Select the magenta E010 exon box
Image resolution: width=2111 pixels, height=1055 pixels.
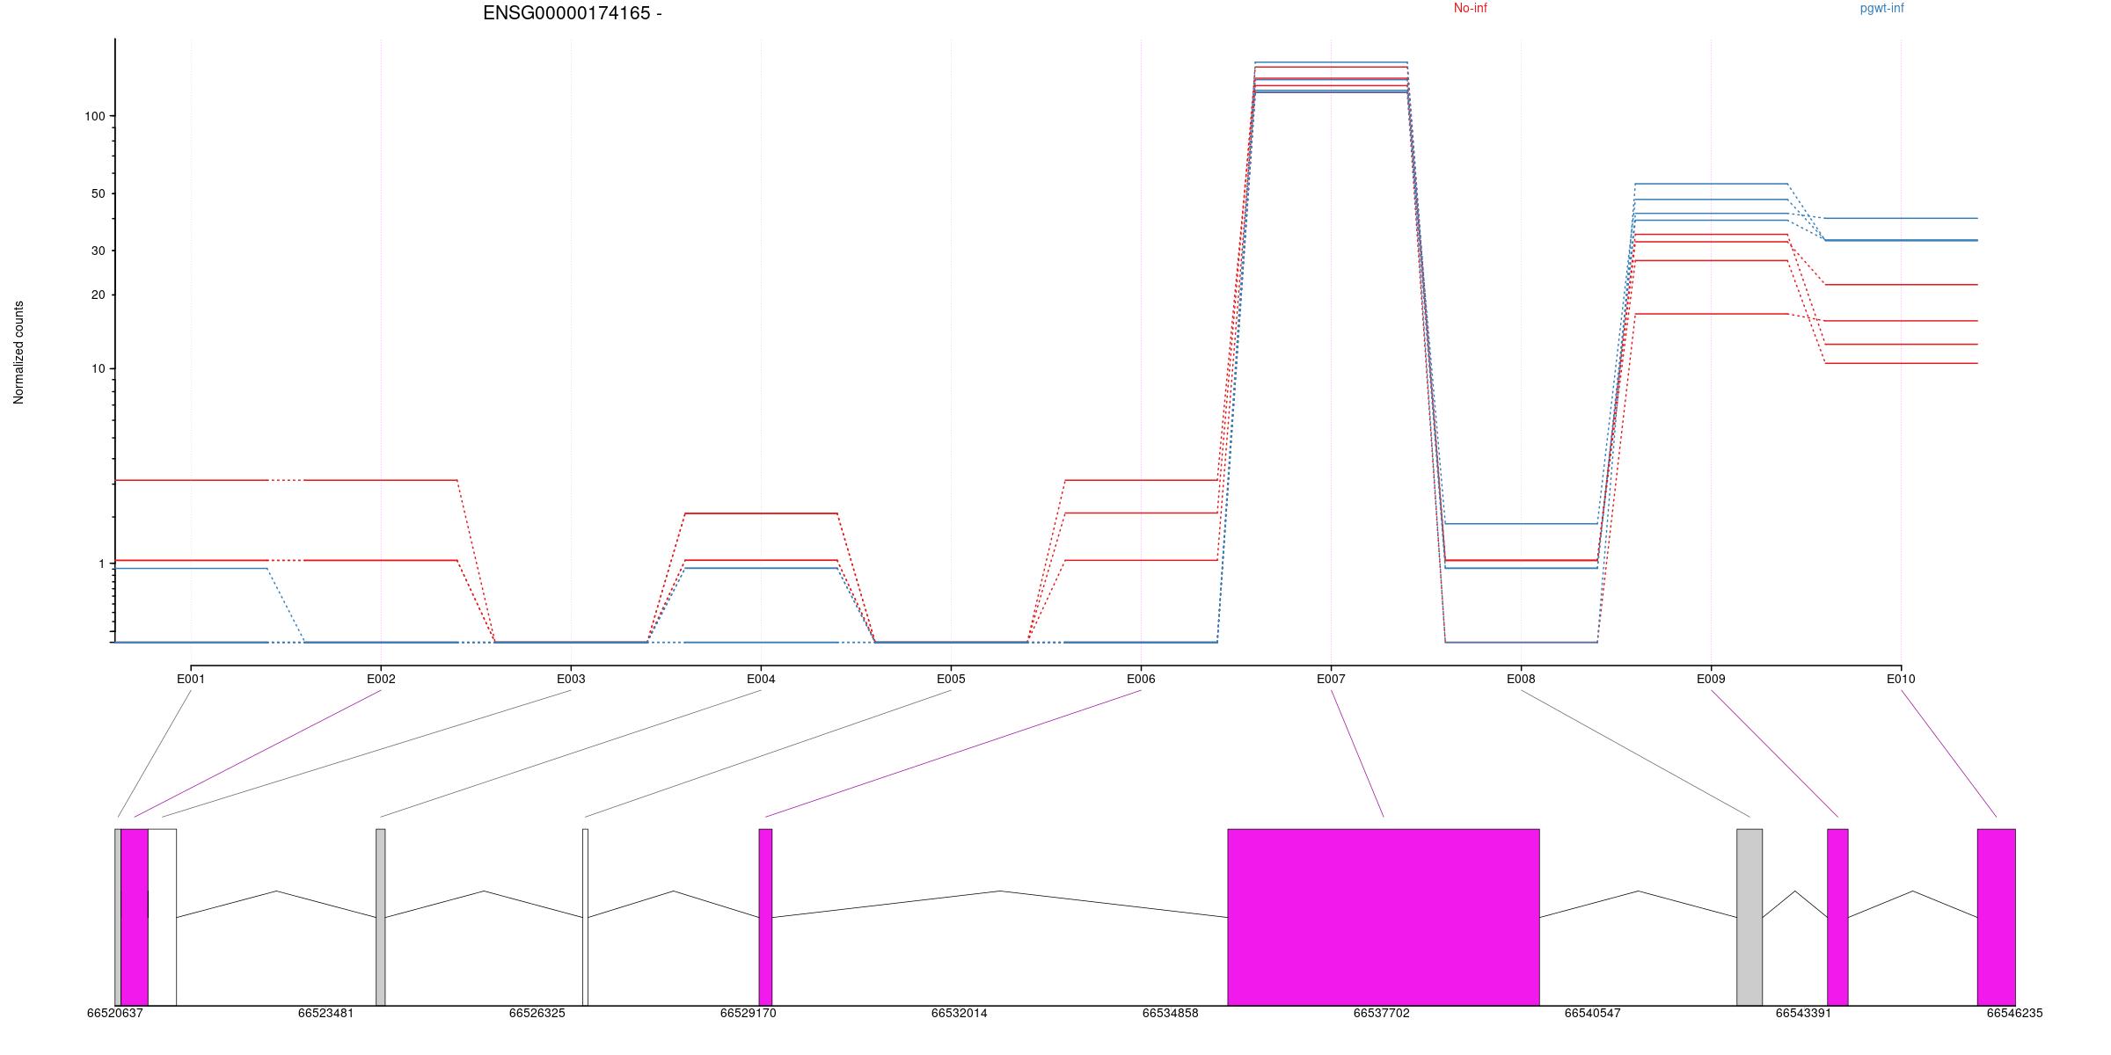pyautogui.click(x=1996, y=917)
